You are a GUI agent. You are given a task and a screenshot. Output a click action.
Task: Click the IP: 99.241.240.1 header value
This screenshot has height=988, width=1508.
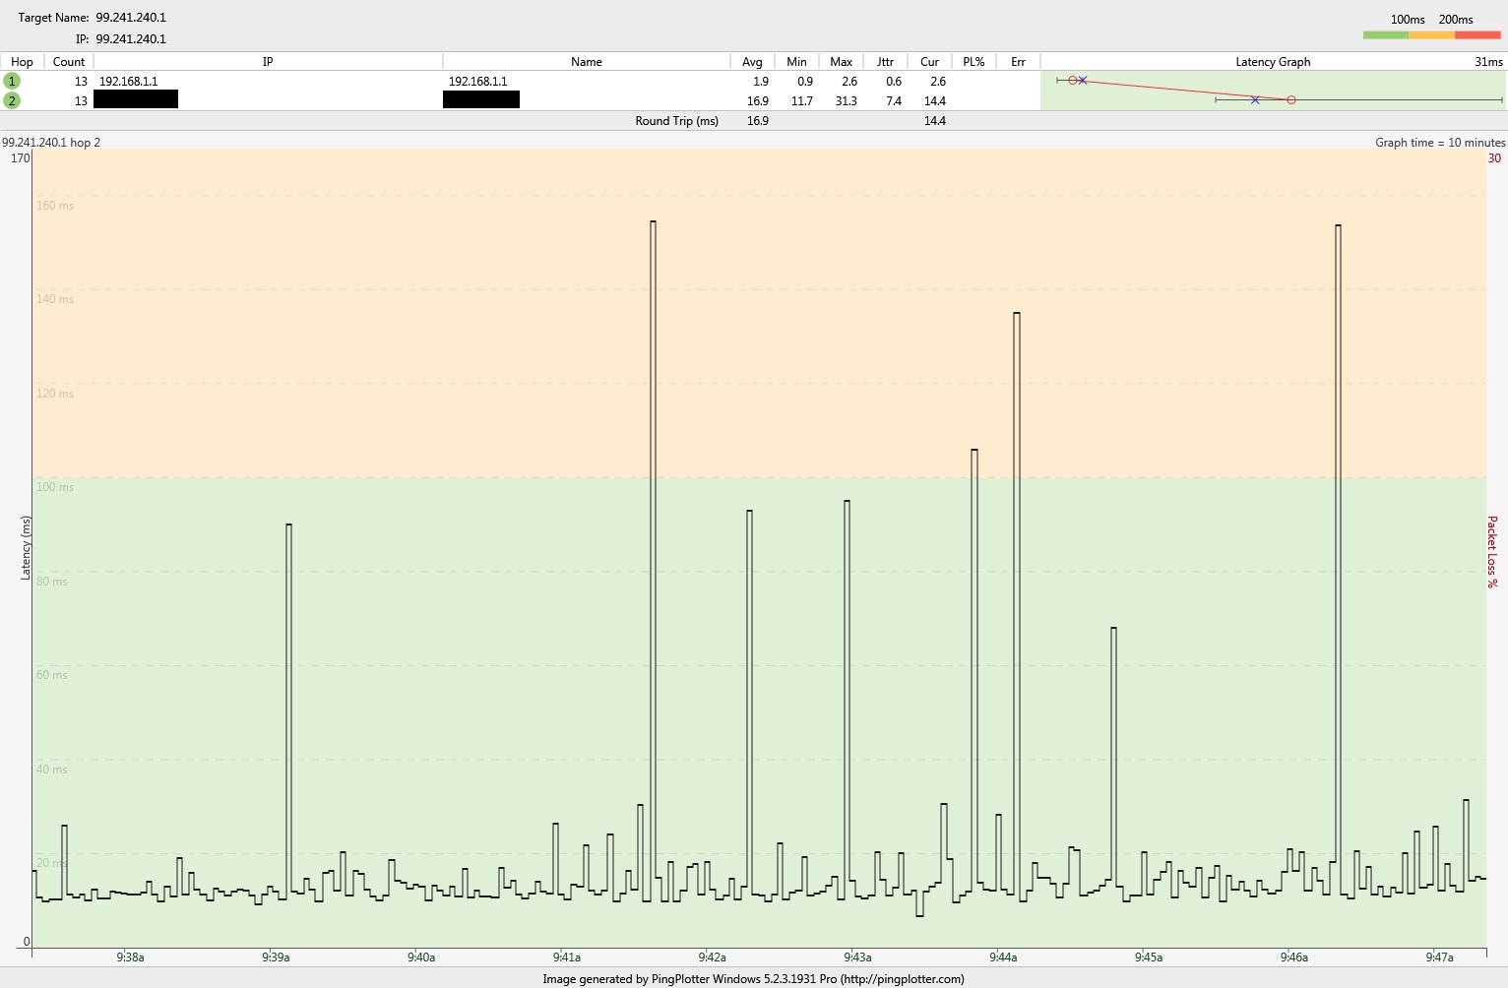(x=131, y=39)
